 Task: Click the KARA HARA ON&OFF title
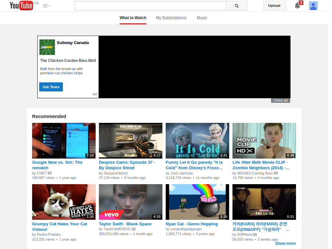(x=261, y=227)
